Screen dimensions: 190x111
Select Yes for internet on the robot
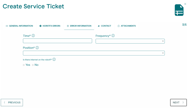[24, 65]
